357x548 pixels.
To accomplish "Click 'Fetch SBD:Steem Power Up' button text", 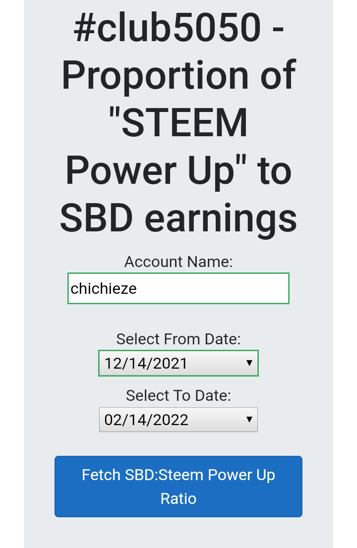I will [x=178, y=475].
